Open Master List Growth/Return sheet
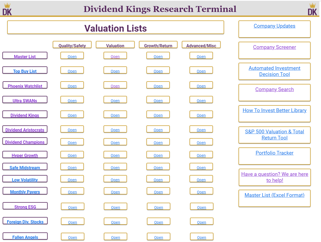Image resolution: width=321 pixels, height=242 pixels. [x=158, y=57]
